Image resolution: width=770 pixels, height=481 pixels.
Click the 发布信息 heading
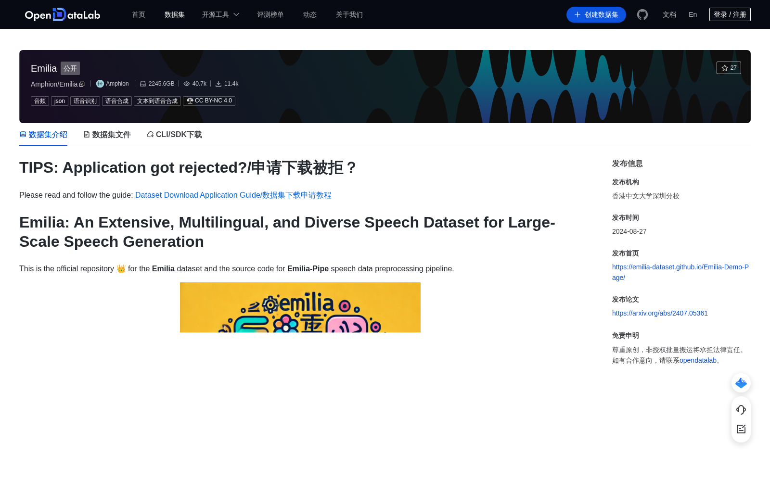628,164
